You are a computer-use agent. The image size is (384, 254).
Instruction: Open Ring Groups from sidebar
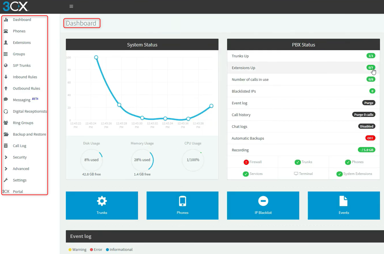7,123
